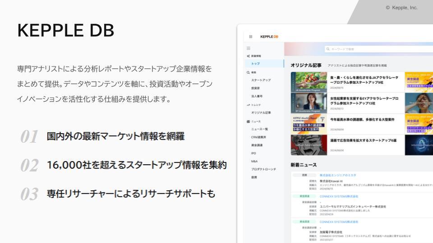Open オリジナル記事 under トレンド in the sidebar
Image resolution: width=433 pixels, height=243 pixels.
pyautogui.click(x=261, y=112)
